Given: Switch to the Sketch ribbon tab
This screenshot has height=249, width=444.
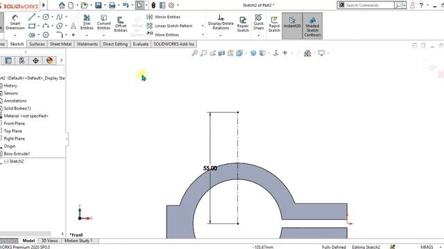Looking at the screenshot, I should coord(17,44).
